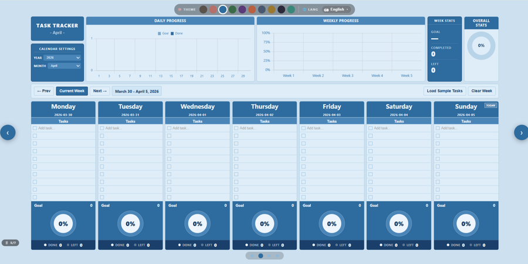528x264 pixels.
Task: Click the globe icon beside LANG
Action: pyautogui.click(x=304, y=9)
